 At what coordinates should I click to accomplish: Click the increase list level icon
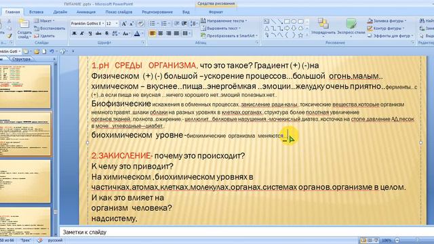(x=184, y=24)
